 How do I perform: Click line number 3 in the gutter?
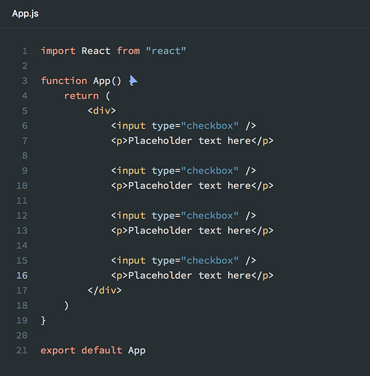[25, 81]
